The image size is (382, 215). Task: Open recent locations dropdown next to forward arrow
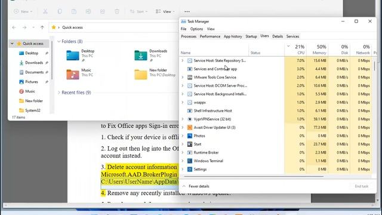tap(33, 27)
